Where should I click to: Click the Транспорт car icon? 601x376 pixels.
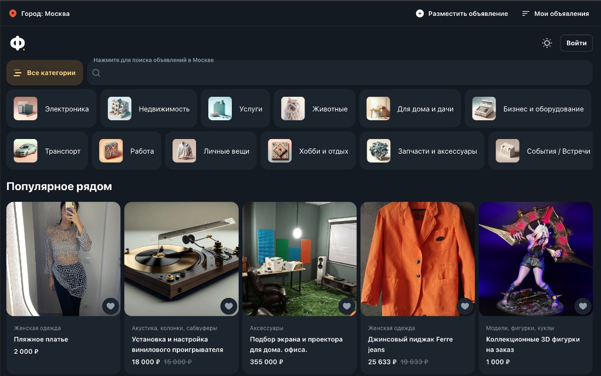pos(26,151)
